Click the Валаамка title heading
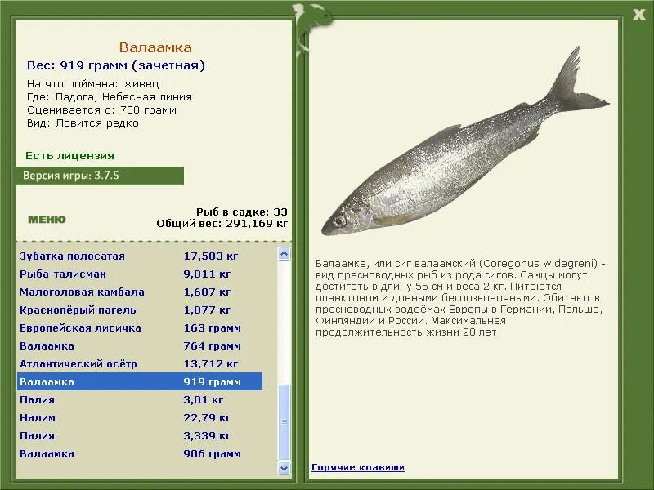Screen dimensions: 654x490 coord(155,47)
